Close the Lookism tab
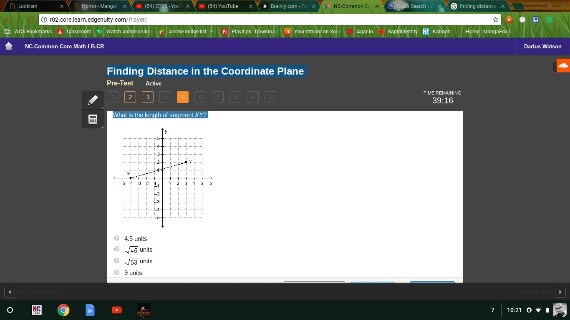The height and width of the screenshot is (320, 570). [62, 6]
